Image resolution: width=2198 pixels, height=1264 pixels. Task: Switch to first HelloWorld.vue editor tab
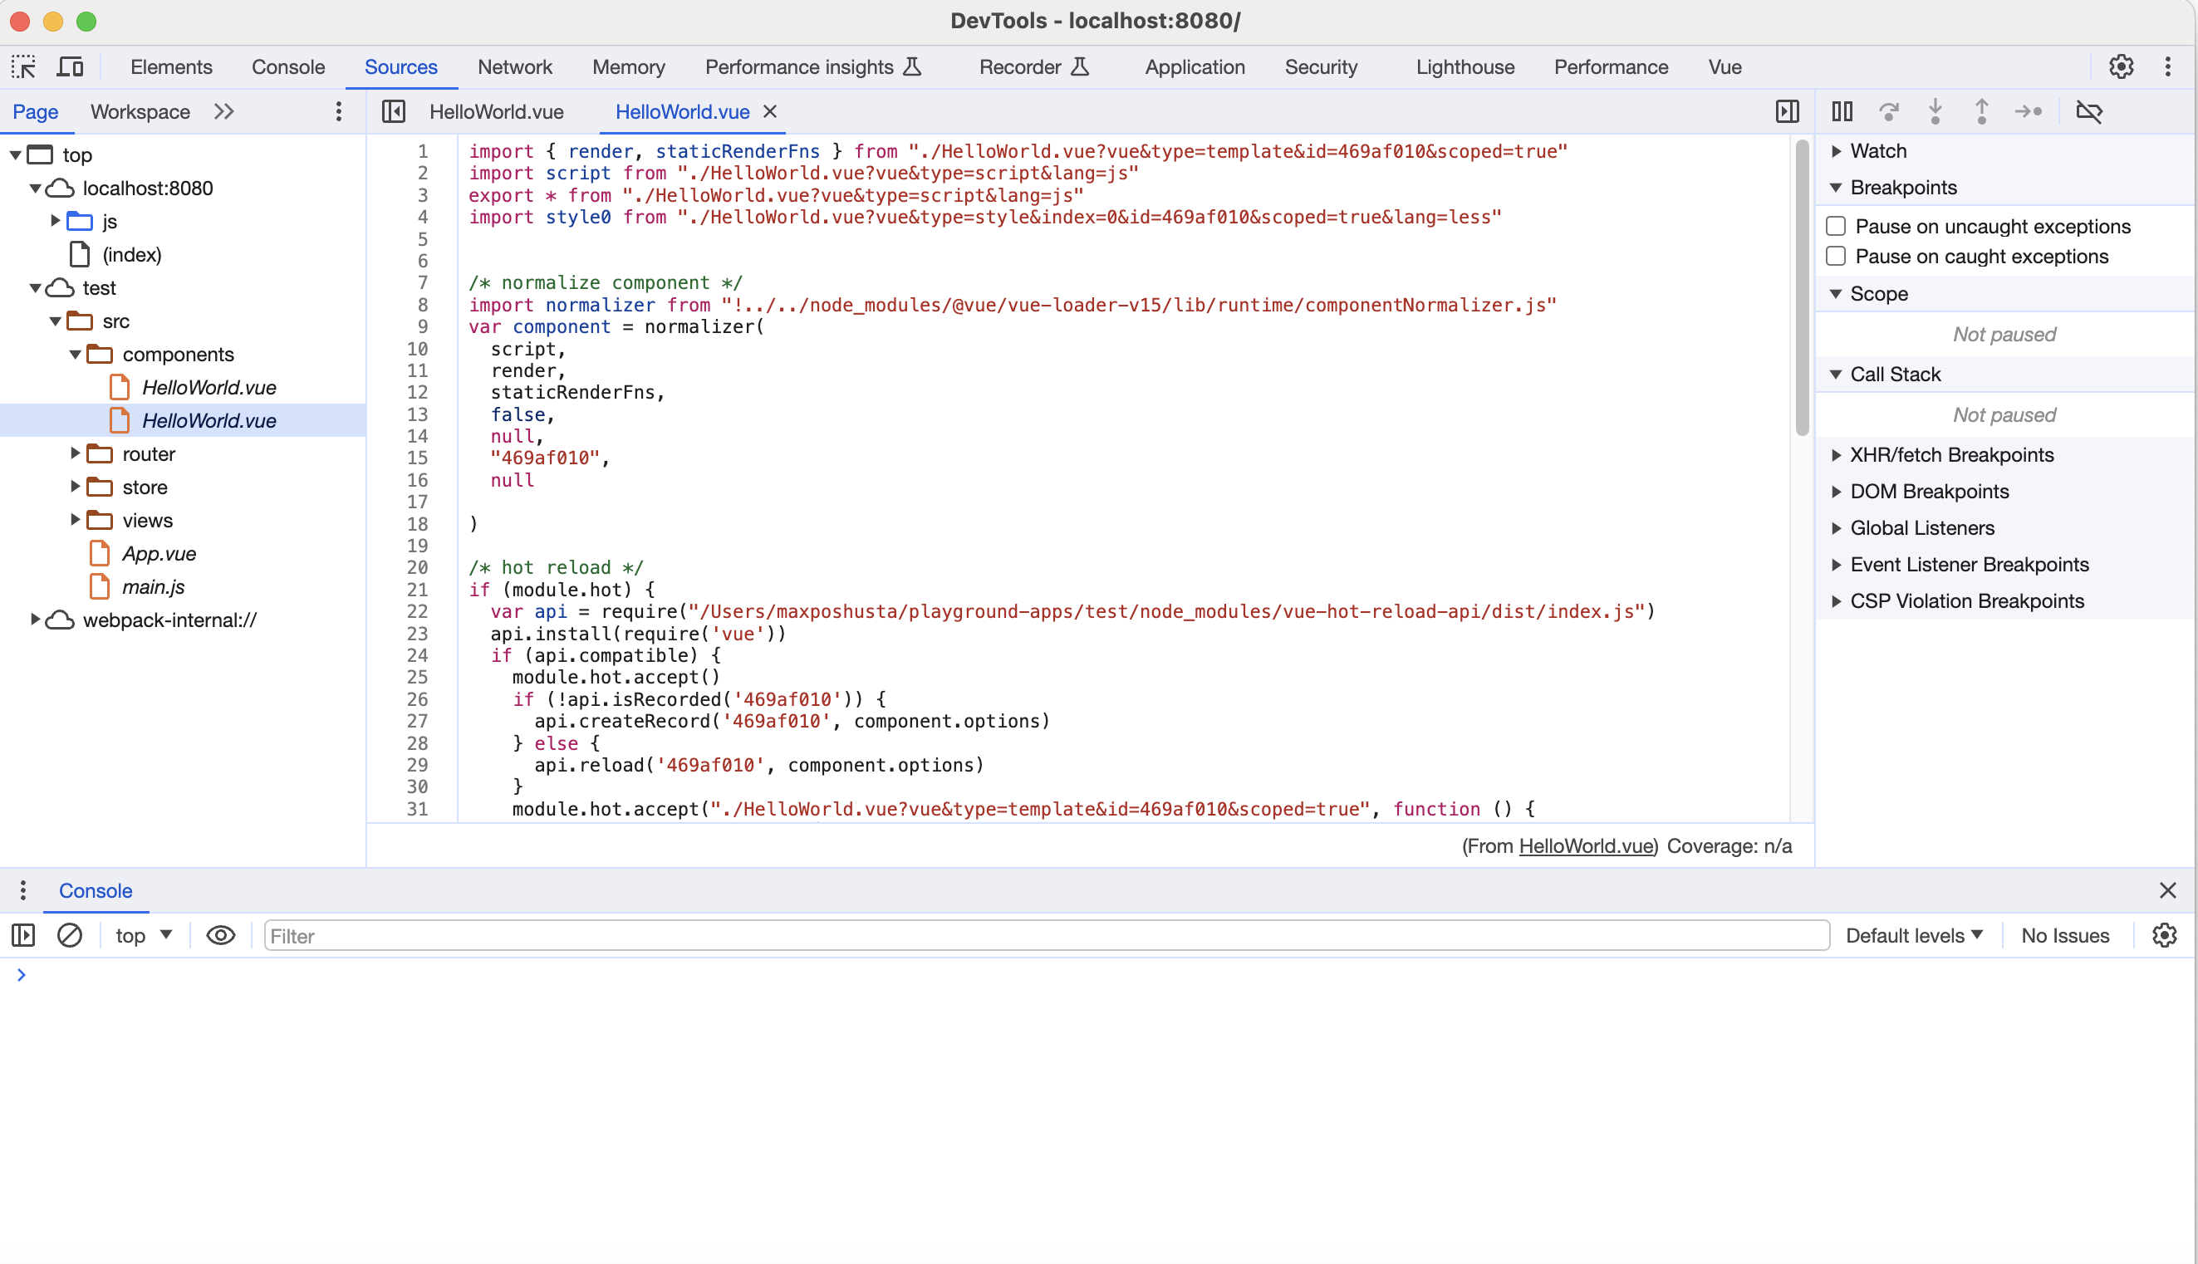[497, 112]
